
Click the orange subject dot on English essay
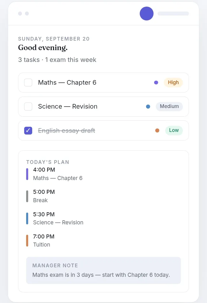pos(157,130)
